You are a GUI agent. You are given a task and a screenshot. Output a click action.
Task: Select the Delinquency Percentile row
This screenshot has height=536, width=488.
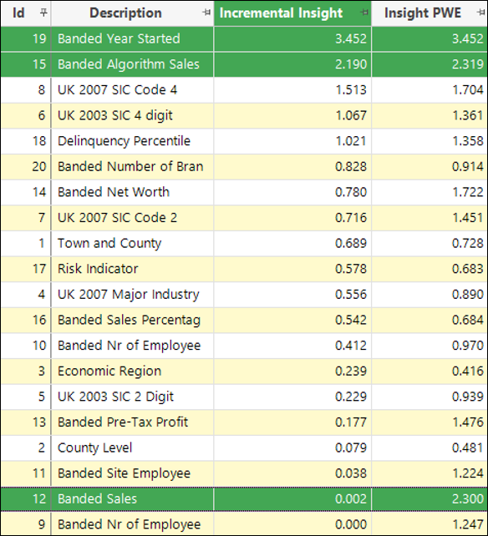(244, 141)
